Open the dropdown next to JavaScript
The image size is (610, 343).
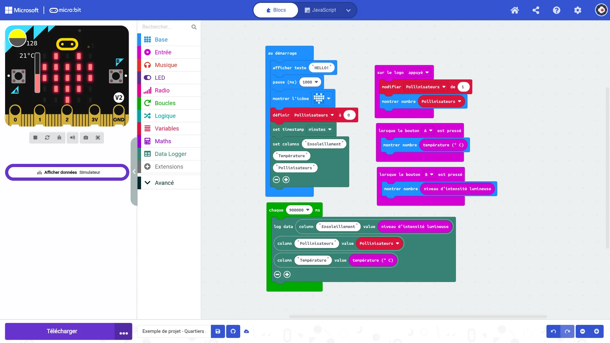349,10
